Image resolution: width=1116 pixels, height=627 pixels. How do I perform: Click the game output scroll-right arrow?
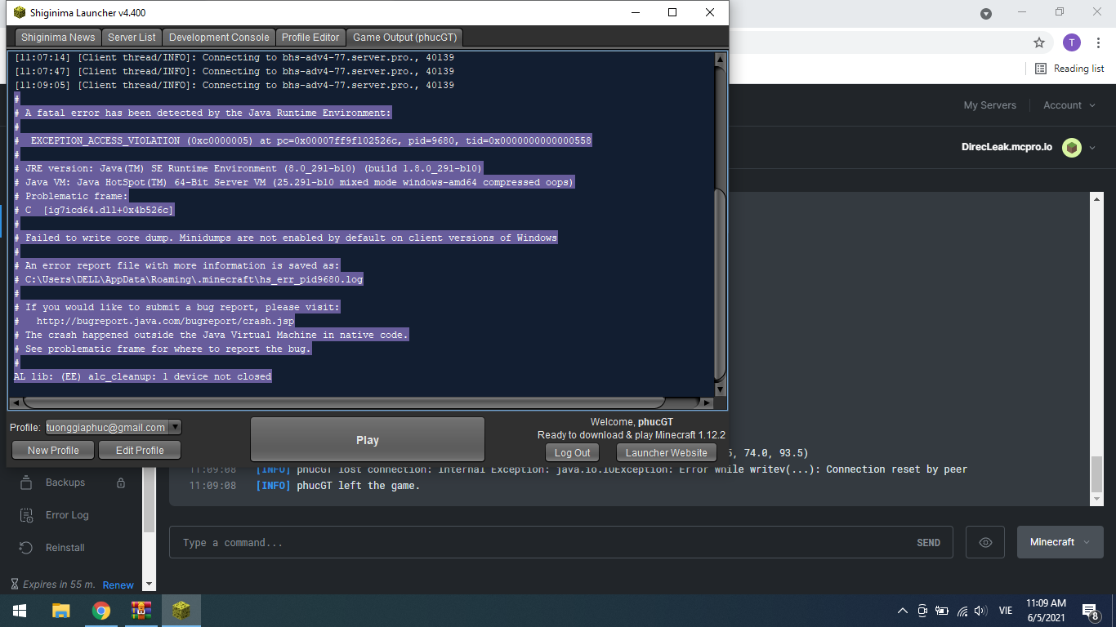pos(708,402)
